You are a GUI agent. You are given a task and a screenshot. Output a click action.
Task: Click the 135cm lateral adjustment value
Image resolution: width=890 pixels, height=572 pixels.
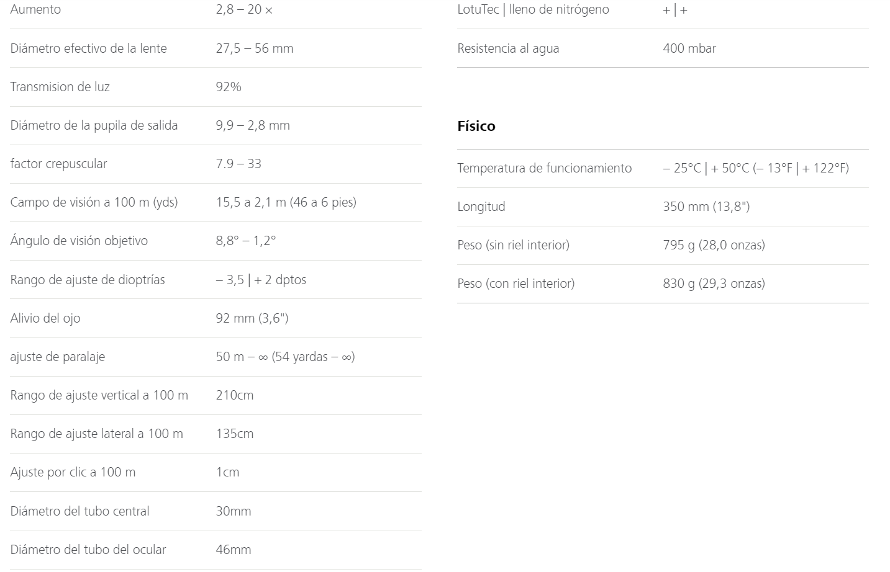click(235, 434)
